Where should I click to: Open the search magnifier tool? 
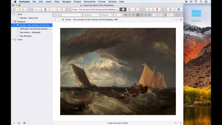[x=23, y=9]
